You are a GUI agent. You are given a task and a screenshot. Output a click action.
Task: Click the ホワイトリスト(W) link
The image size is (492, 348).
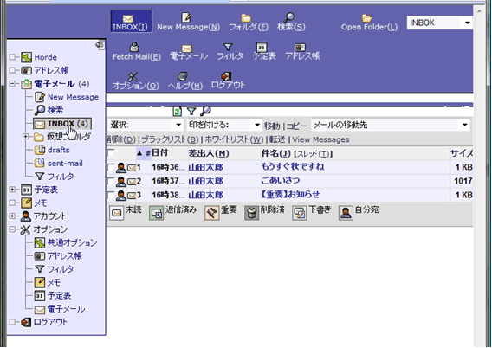234,139
